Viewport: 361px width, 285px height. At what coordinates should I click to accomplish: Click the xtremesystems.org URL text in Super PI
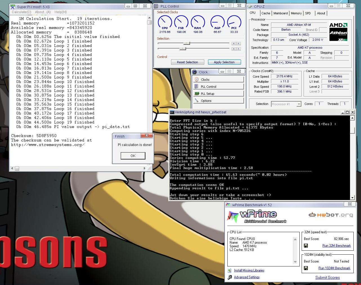pos(48,145)
